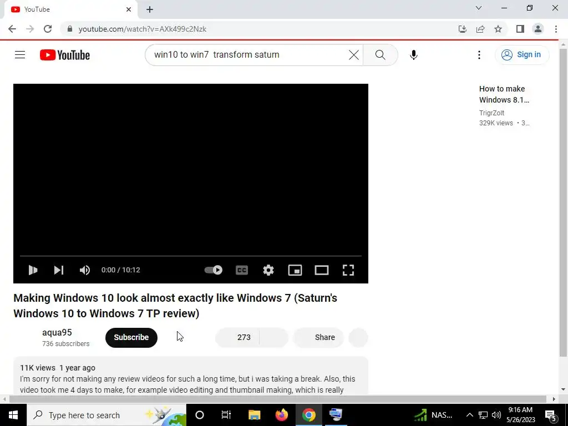Image resolution: width=568 pixels, height=426 pixels.
Task: Bookmark this page with the star
Action: coord(498,29)
